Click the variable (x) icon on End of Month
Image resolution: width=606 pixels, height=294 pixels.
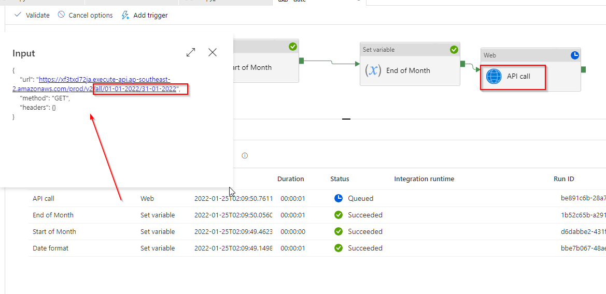373,70
